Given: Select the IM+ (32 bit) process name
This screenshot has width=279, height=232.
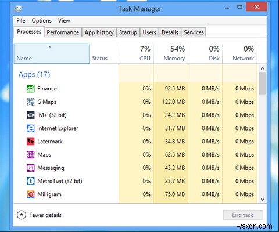Looking at the screenshot, I should (52, 115).
